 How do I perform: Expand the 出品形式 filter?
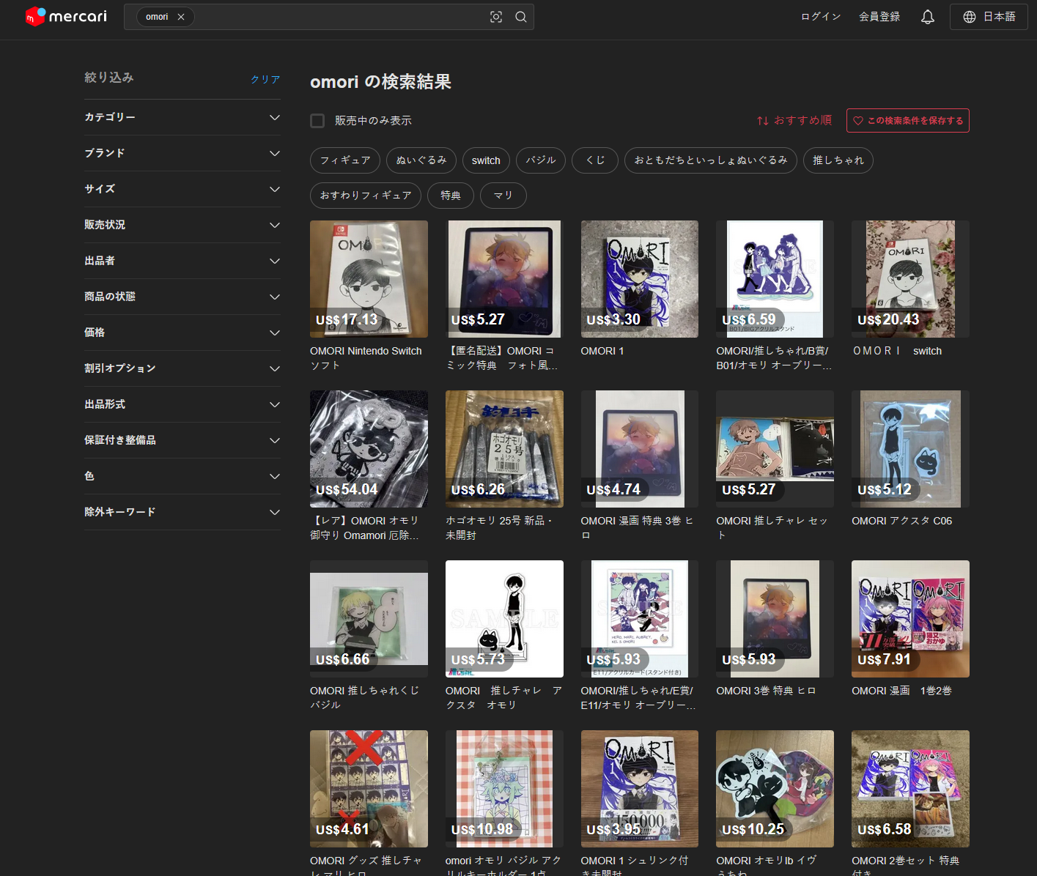pos(182,404)
